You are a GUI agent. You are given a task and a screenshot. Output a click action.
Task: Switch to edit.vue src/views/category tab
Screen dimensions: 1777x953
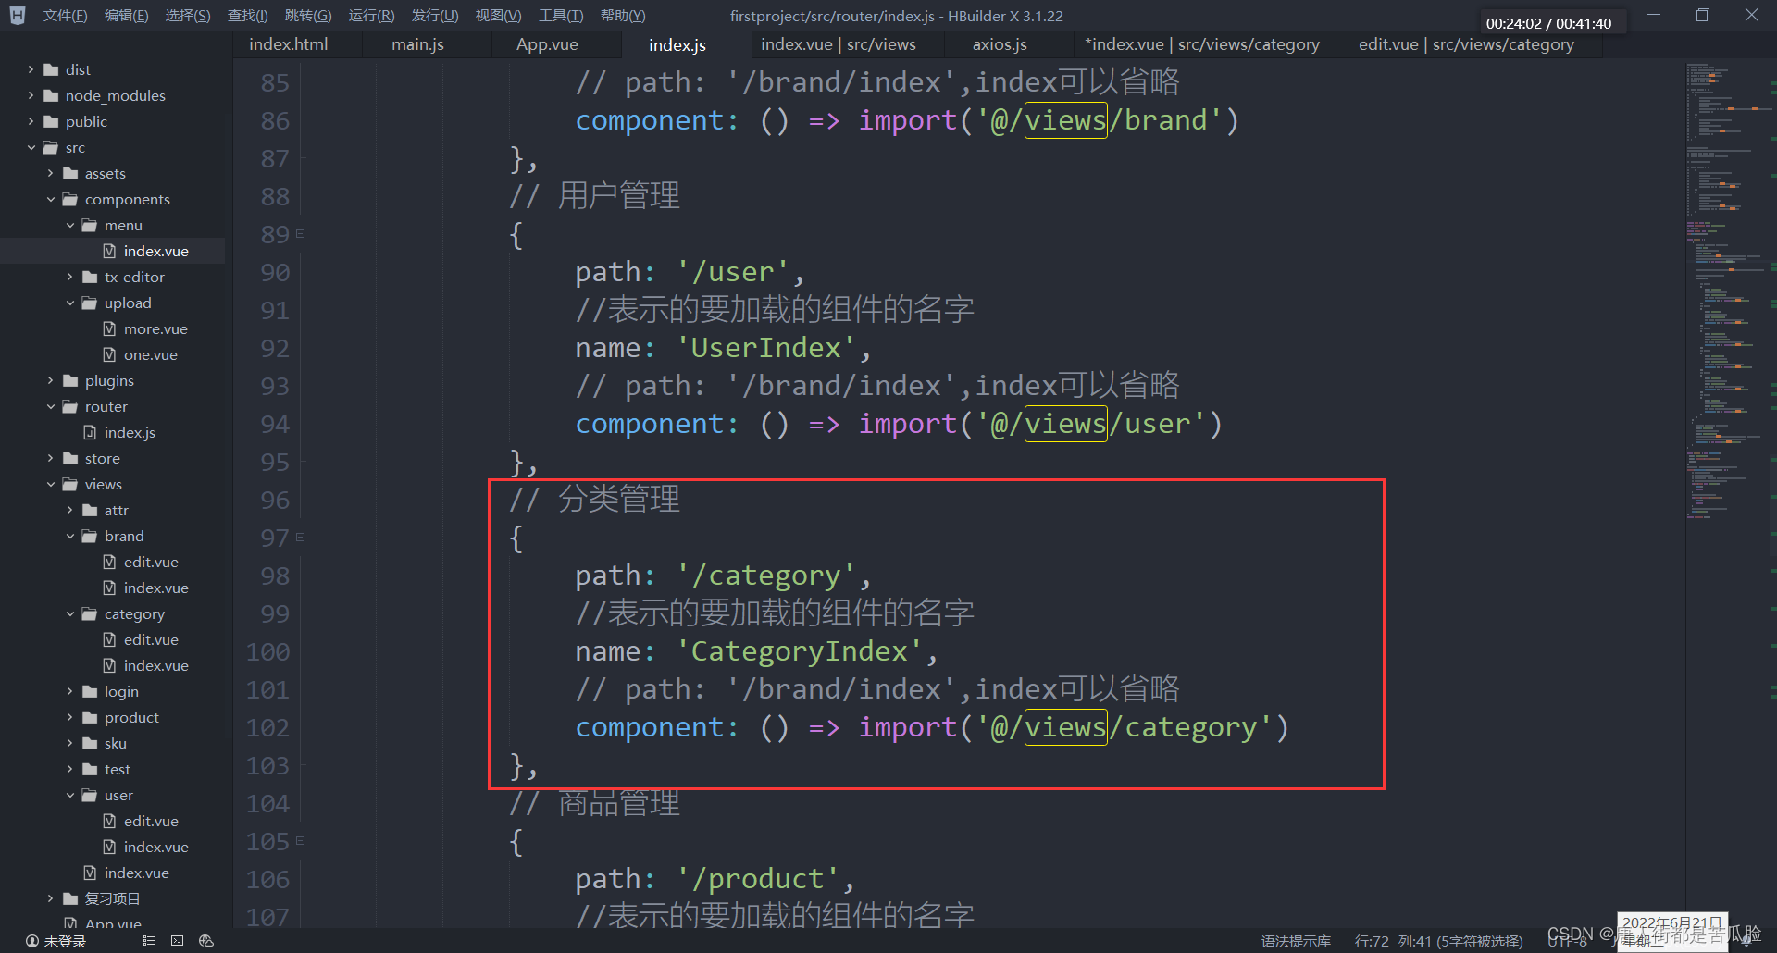(x=1466, y=44)
